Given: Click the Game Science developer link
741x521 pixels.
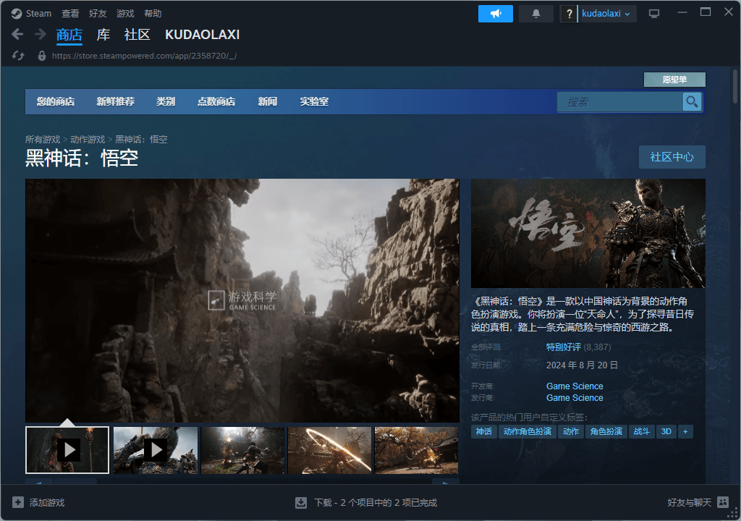Looking at the screenshot, I should point(575,386).
